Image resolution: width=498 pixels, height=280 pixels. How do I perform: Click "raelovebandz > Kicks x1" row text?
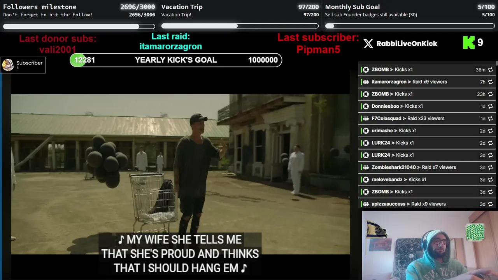[399, 180]
